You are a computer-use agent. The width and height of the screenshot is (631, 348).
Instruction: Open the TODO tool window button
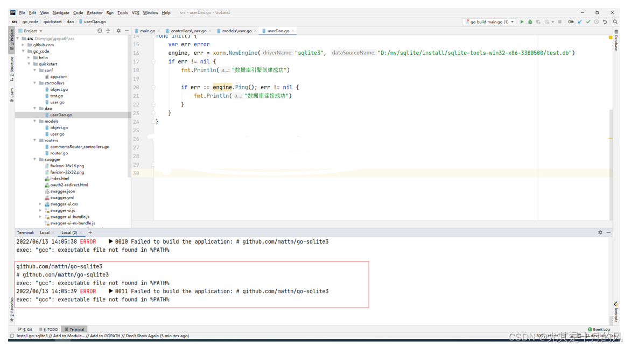(x=48, y=329)
